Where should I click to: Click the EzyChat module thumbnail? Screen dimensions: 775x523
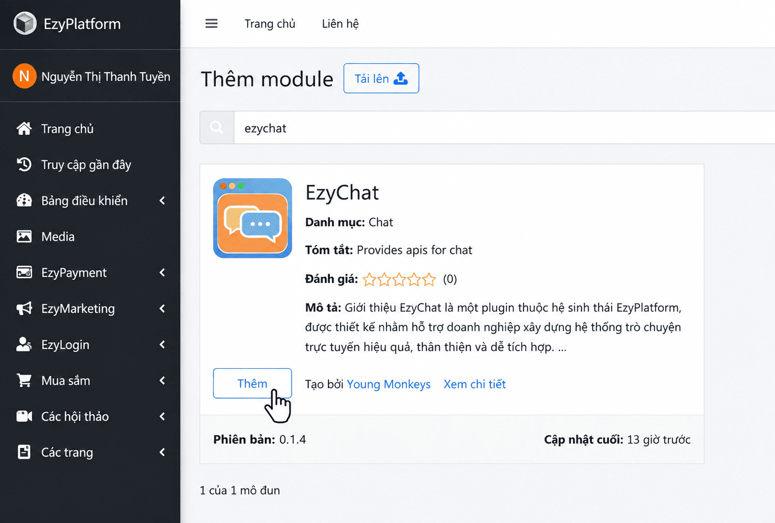pos(252,218)
